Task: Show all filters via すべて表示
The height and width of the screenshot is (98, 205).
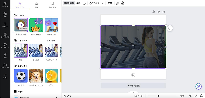Action: pos(52,41)
